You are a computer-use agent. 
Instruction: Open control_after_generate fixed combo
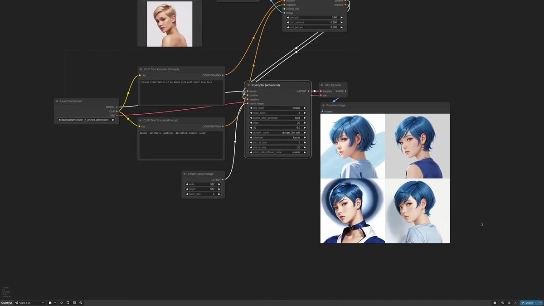point(278,118)
